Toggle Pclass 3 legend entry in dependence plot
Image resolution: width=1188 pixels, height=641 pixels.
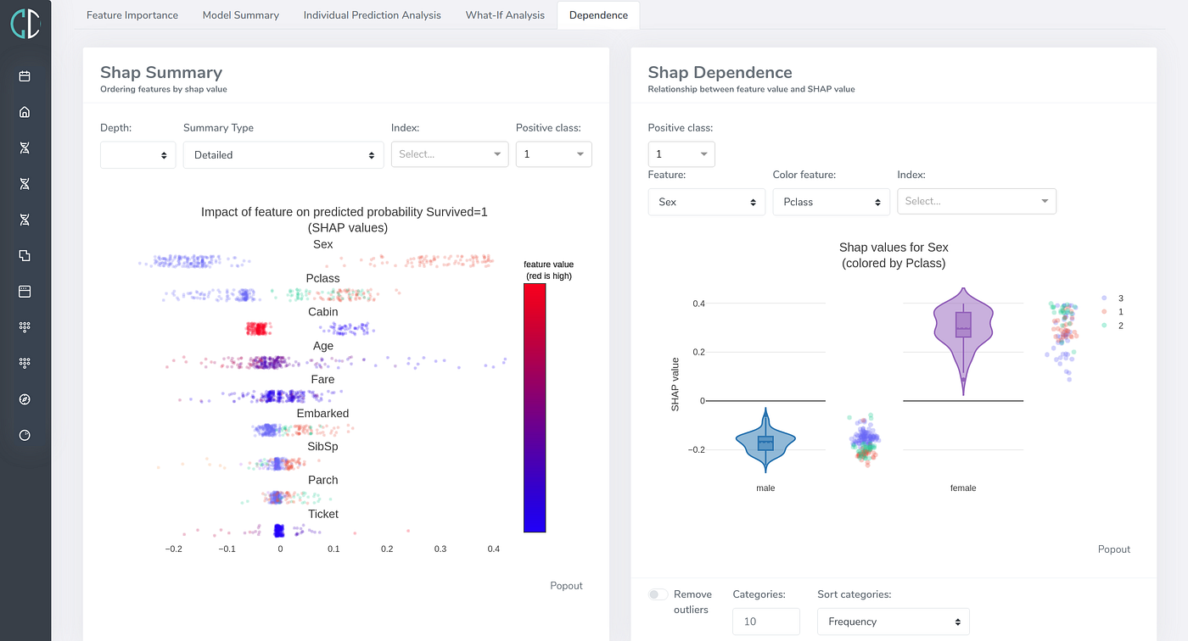[x=1112, y=298]
